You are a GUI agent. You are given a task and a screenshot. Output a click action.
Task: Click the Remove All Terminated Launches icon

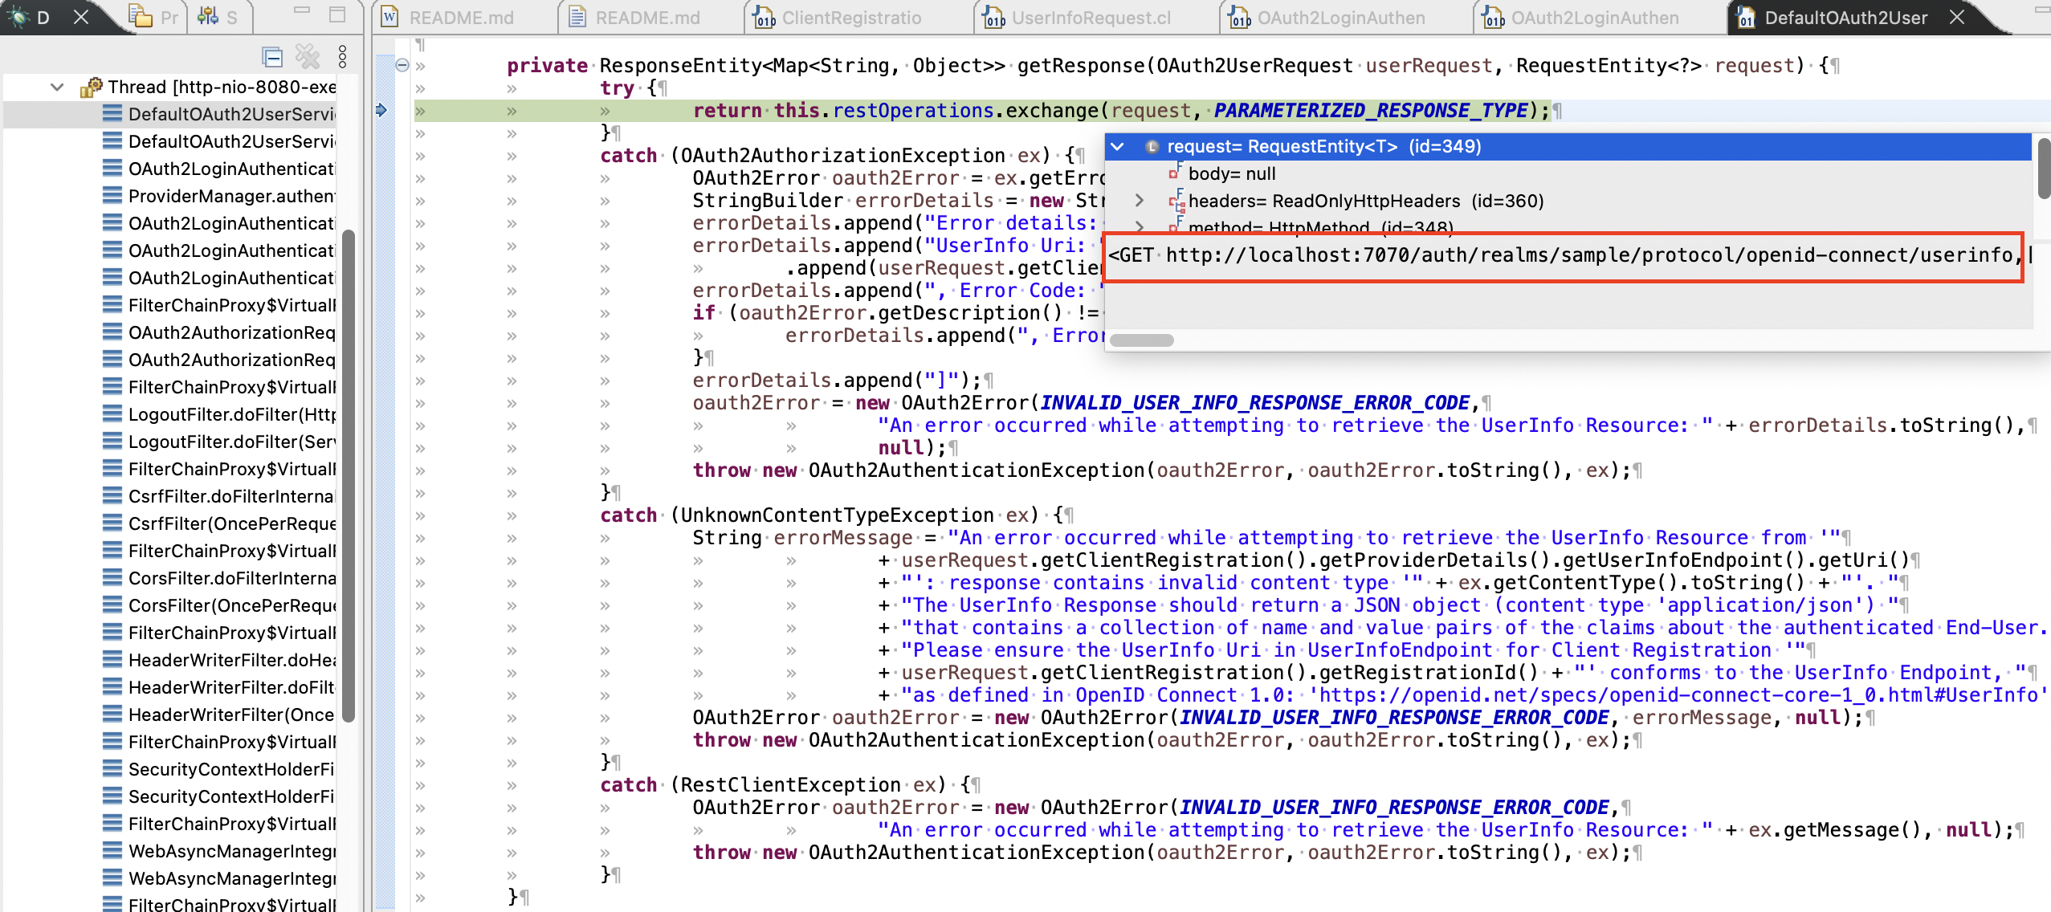308,56
